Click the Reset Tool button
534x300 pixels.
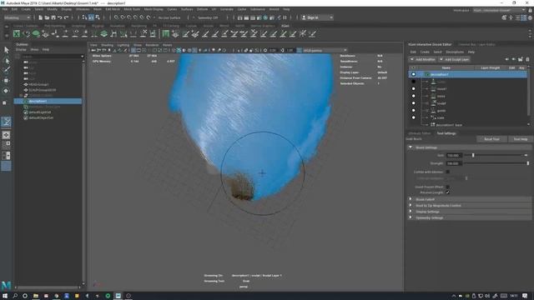[491, 139]
